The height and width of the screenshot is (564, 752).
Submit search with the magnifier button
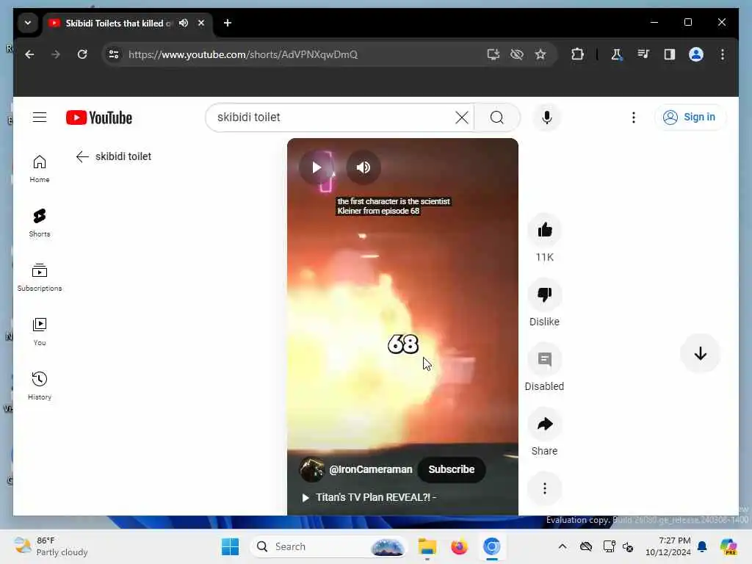497,117
